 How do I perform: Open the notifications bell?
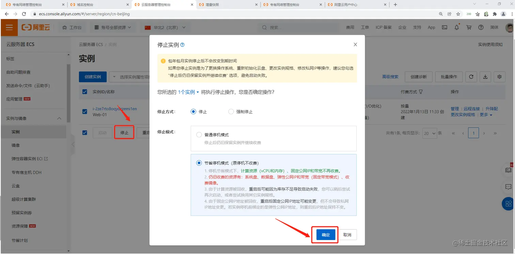coord(457,28)
